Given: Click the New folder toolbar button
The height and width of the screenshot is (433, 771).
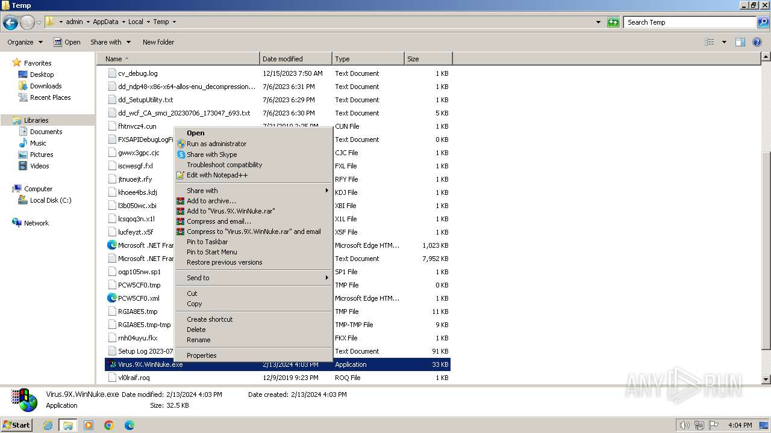Looking at the screenshot, I should click(x=158, y=42).
